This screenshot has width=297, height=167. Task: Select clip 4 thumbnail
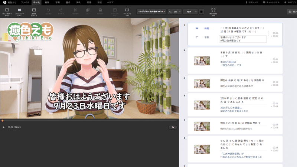[202, 105]
